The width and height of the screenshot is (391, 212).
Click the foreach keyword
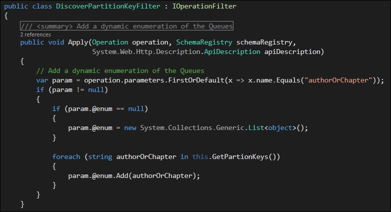[x=66, y=156]
